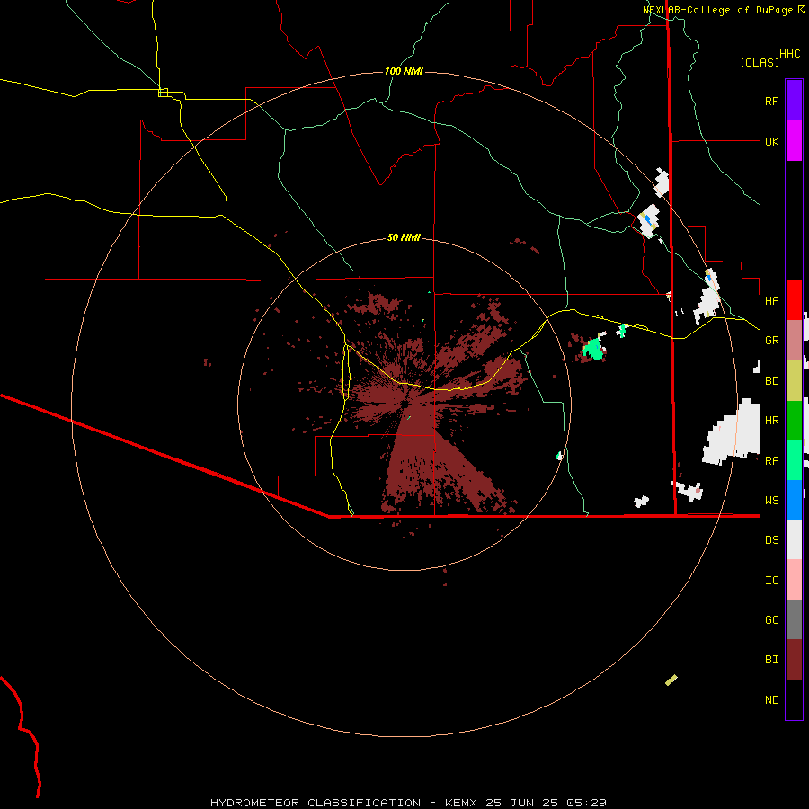Select the GR legend color block
Image resolution: width=809 pixels, height=809 pixels.
794,340
